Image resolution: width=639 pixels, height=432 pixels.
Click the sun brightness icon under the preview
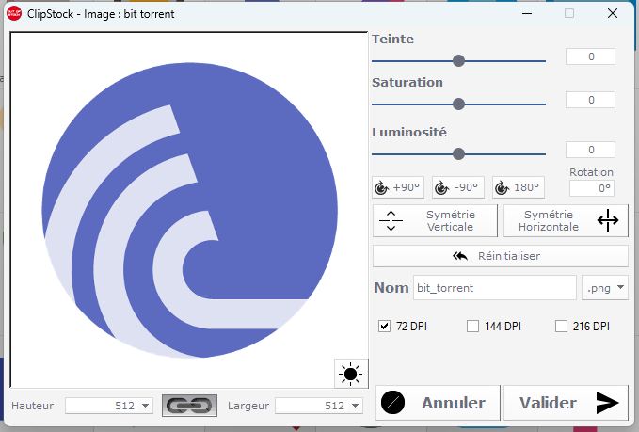tap(351, 374)
